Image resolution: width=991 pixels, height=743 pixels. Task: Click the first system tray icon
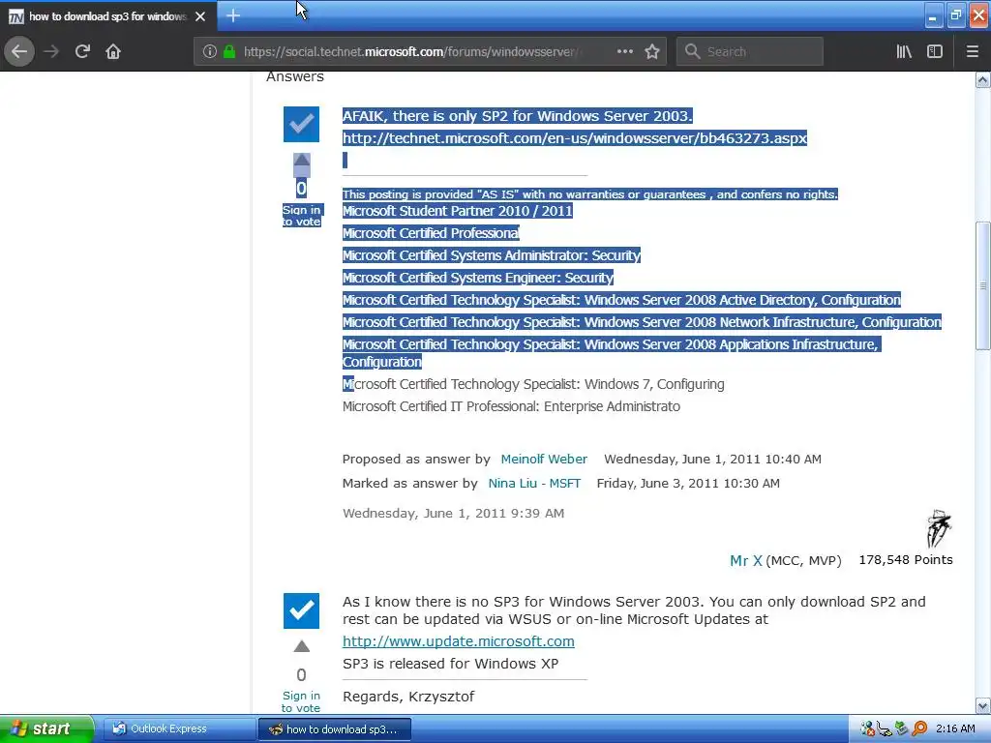click(868, 728)
